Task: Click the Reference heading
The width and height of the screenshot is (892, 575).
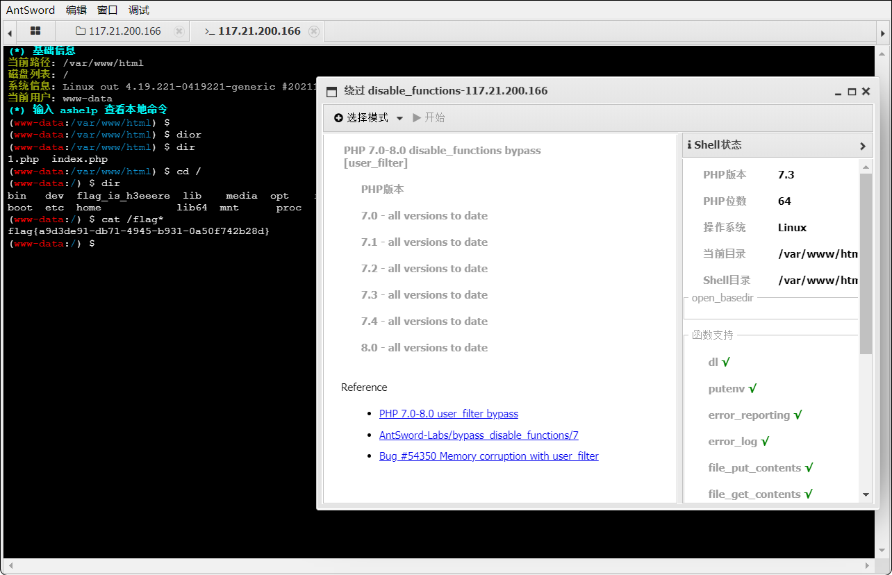Action: pyautogui.click(x=364, y=387)
